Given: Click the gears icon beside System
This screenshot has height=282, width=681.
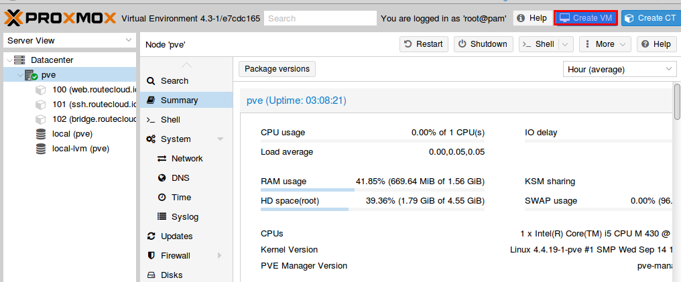Looking at the screenshot, I should point(151,139).
